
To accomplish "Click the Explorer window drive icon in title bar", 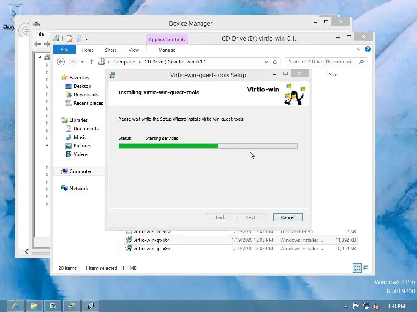I will point(56,39).
